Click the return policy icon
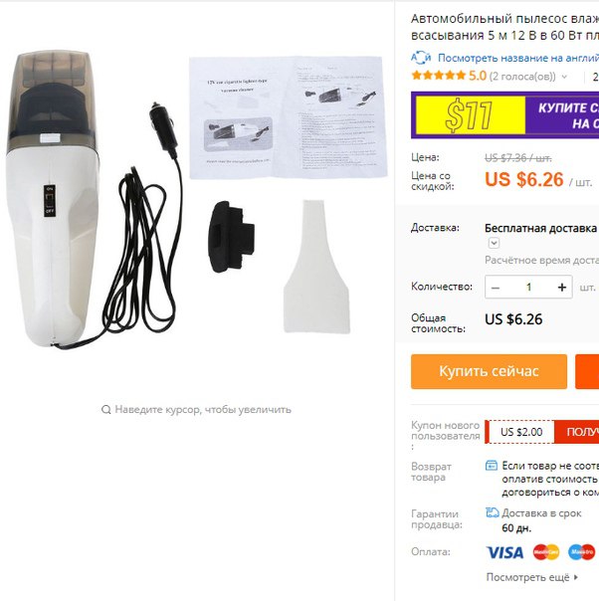The image size is (599, 601). (492, 466)
